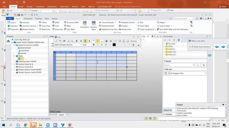Screen dimensions: 229x128
Task: Collapse the Search section
Action: (164, 61)
